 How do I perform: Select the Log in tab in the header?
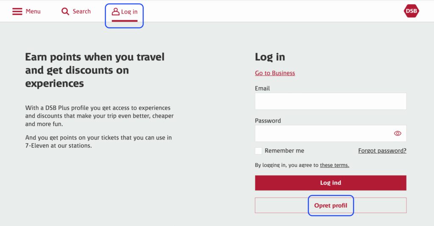[125, 12]
